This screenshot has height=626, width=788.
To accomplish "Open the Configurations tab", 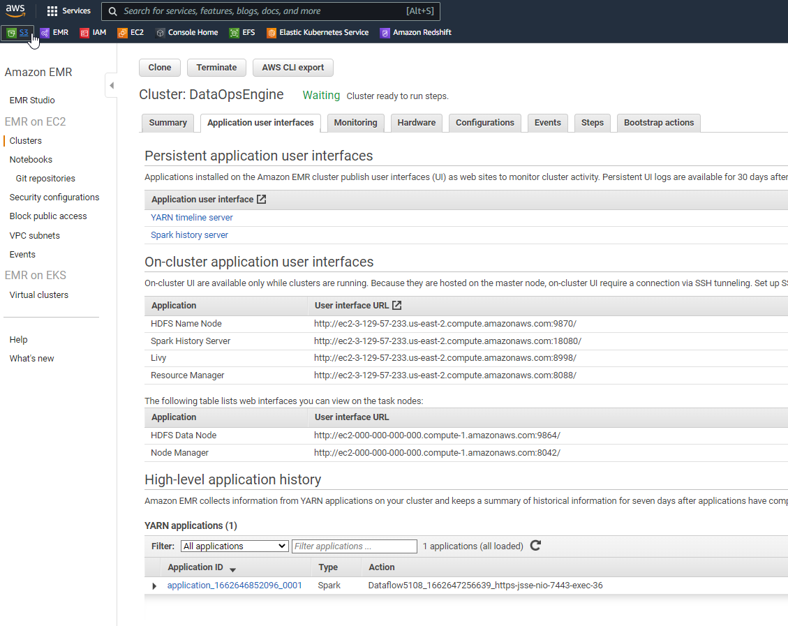I will 485,123.
